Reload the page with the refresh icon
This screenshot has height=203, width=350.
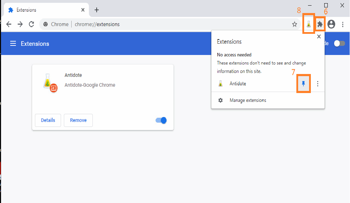31,24
